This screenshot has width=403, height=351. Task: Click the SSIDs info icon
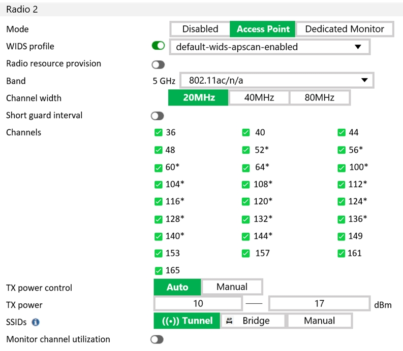tap(36, 322)
